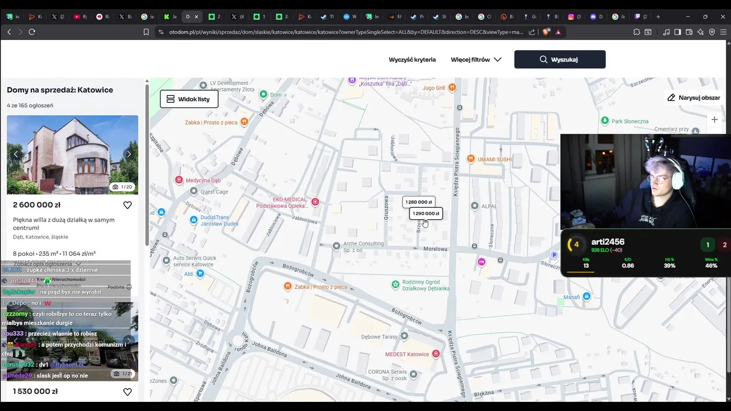731x411 pixels.
Task: Click the price 2 600 000 zł text
Action: pyautogui.click(x=37, y=205)
